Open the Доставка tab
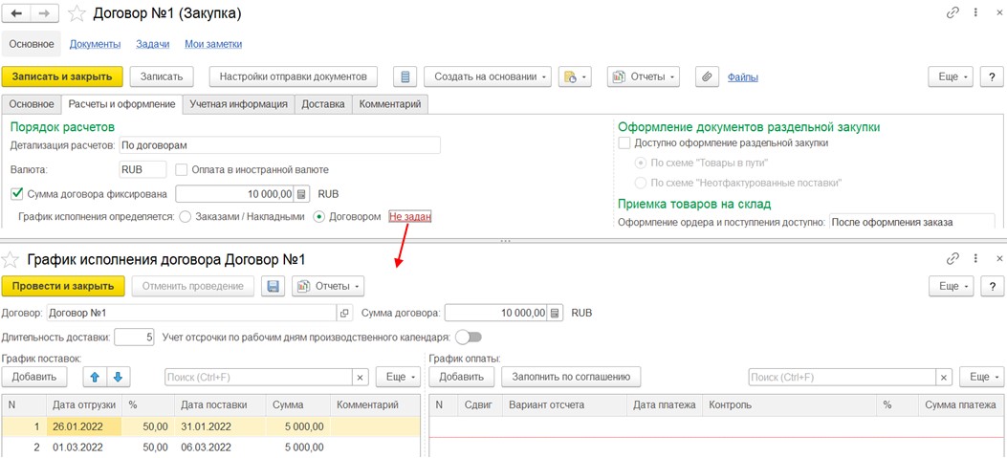The height and width of the screenshot is (458, 1007). coord(323,104)
